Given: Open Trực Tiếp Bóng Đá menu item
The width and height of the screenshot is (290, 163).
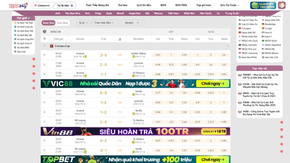Looking at the screenshot, I should [x=97, y=5].
